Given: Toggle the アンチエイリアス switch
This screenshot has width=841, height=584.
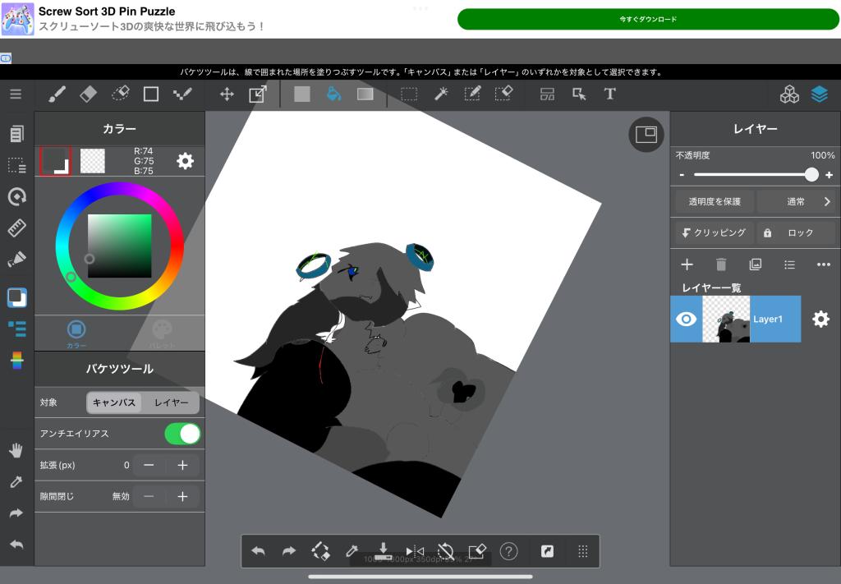Looking at the screenshot, I should coord(182,434).
